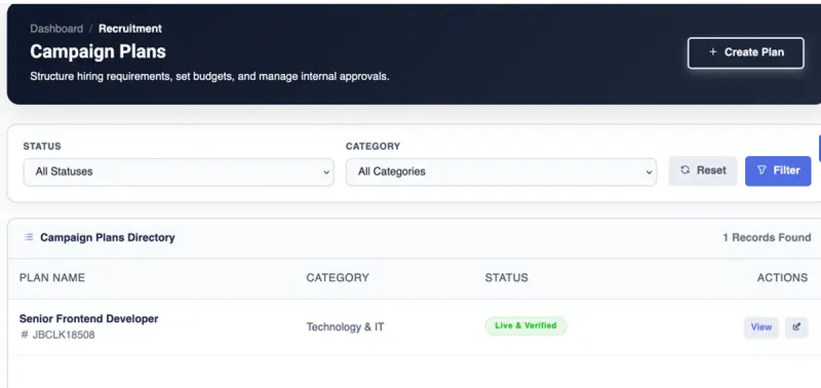Image resolution: width=821 pixels, height=388 pixels.
Task: Expand the All Categories dropdown
Action: point(501,172)
